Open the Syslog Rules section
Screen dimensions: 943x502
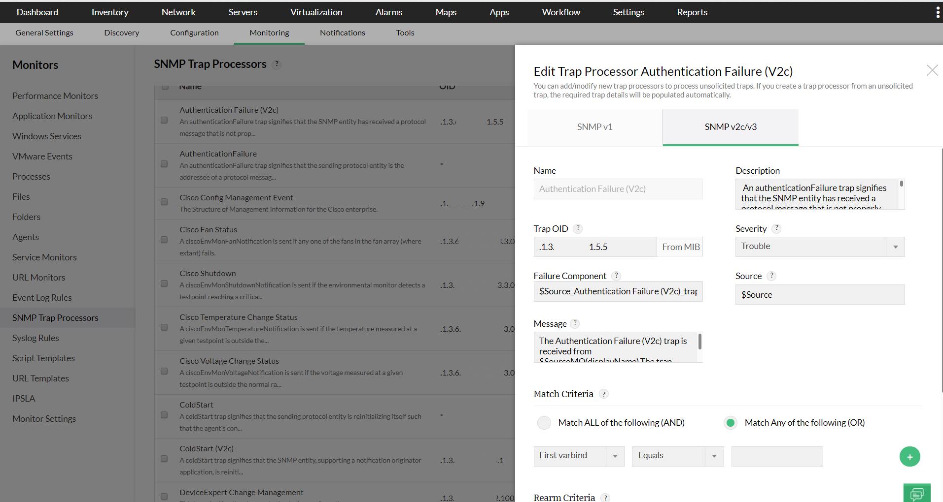coord(35,338)
